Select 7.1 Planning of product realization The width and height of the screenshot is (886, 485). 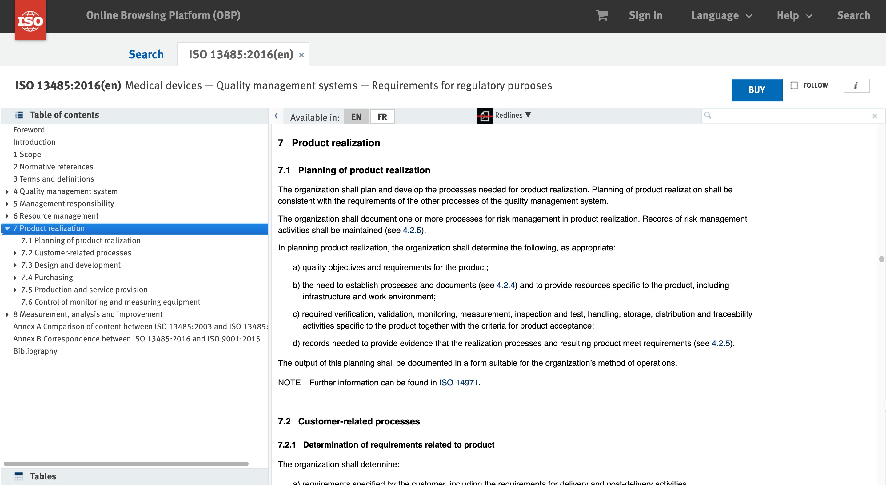pos(81,241)
